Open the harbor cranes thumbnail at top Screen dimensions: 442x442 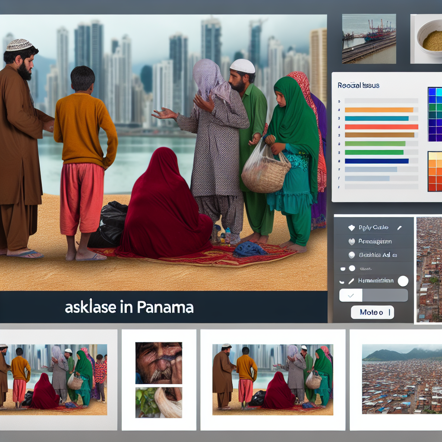369,38
